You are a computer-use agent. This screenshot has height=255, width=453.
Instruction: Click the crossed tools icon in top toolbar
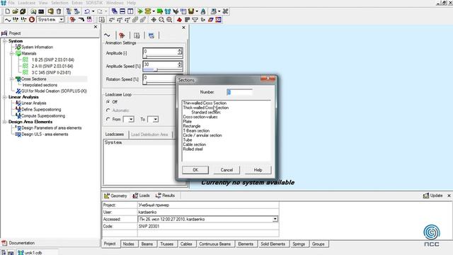(225, 11)
